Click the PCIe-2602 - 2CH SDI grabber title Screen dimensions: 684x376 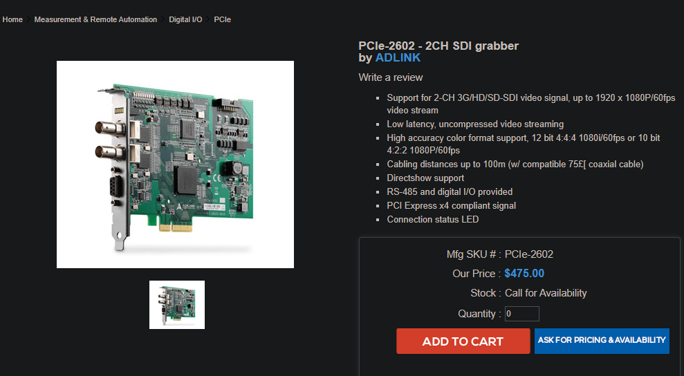coord(438,46)
